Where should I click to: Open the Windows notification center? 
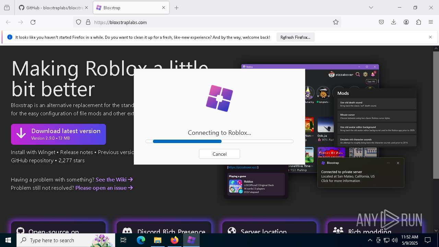pyautogui.click(x=428, y=240)
